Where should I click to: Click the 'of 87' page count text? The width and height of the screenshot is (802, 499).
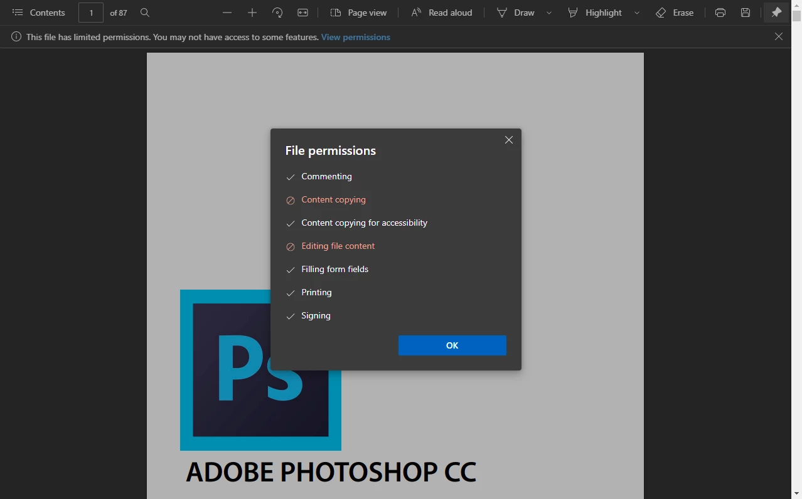(x=119, y=13)
